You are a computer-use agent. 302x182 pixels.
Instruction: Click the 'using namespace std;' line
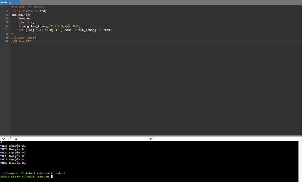tap(29, 11)
